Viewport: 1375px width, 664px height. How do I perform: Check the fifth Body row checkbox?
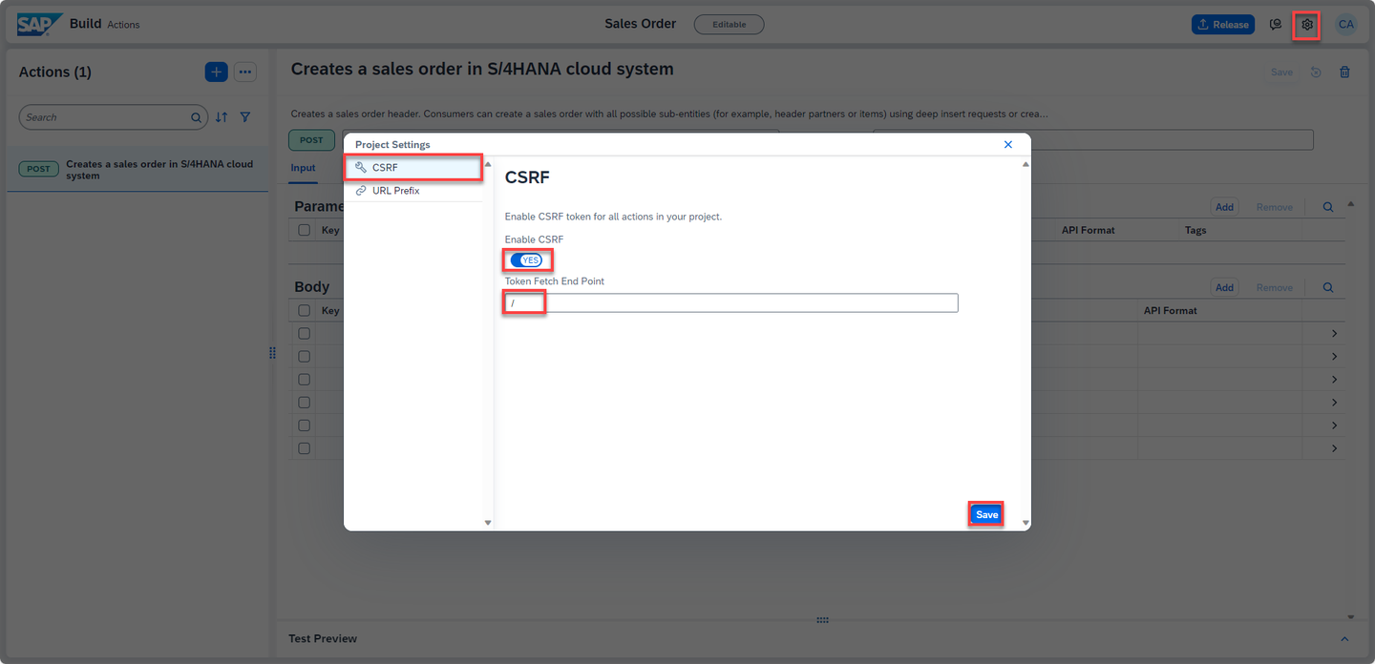(304, 425)
